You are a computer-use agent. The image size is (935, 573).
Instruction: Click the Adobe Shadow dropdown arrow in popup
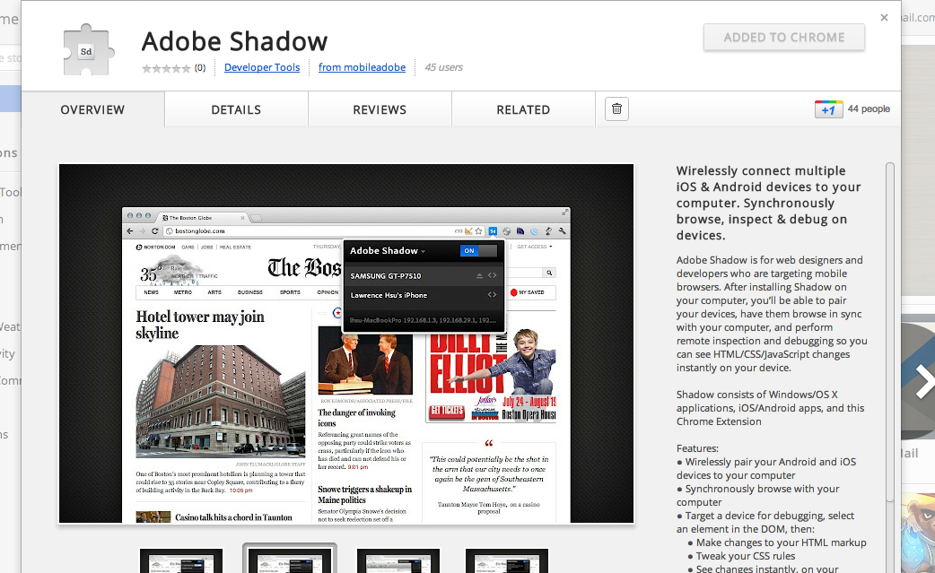click(424, 252)
